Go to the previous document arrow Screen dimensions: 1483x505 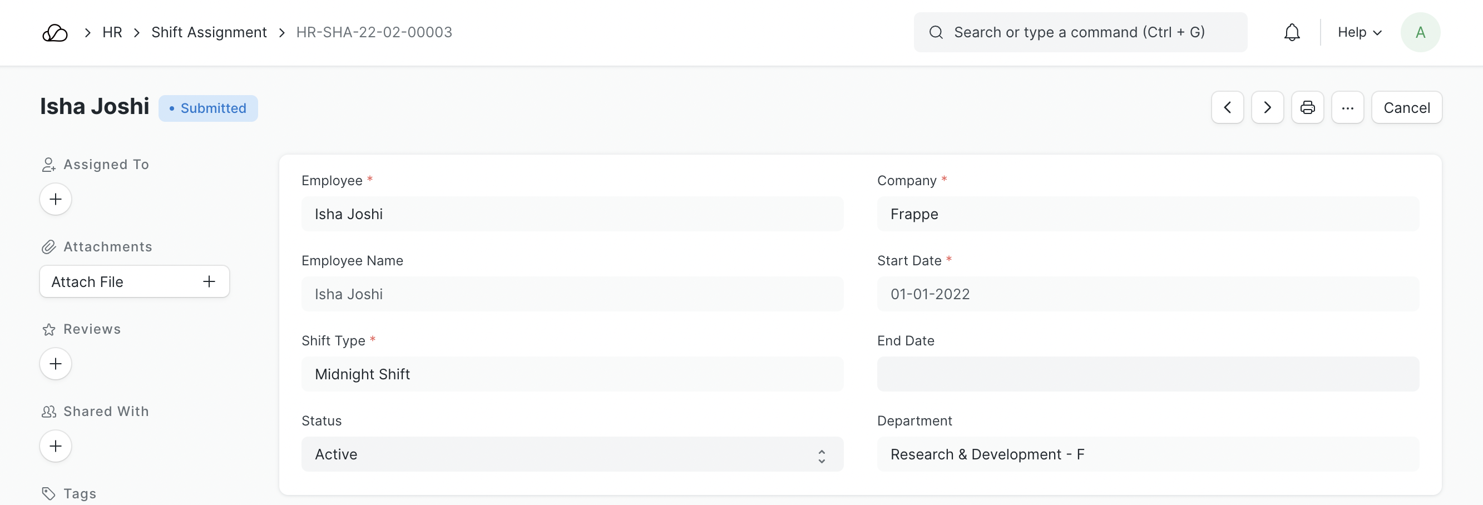click(1227, 108)
